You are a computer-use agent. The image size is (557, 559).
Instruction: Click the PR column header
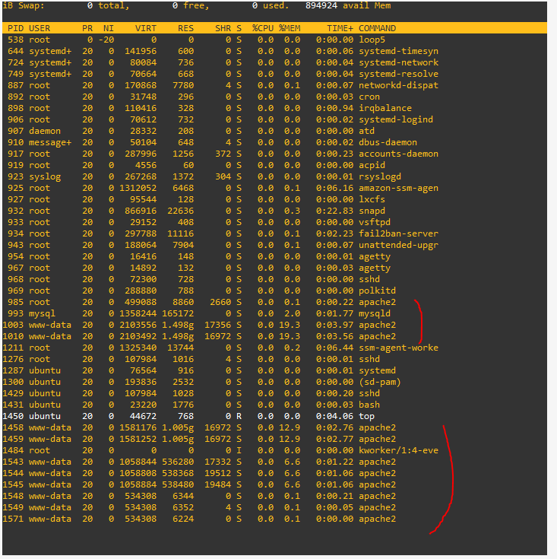coord(87,28)
